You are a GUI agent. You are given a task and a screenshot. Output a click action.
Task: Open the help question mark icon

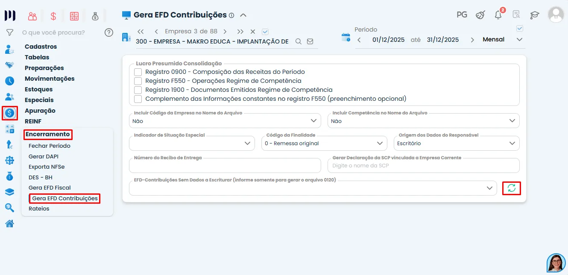pyautogui.click(x=109, y=32)
